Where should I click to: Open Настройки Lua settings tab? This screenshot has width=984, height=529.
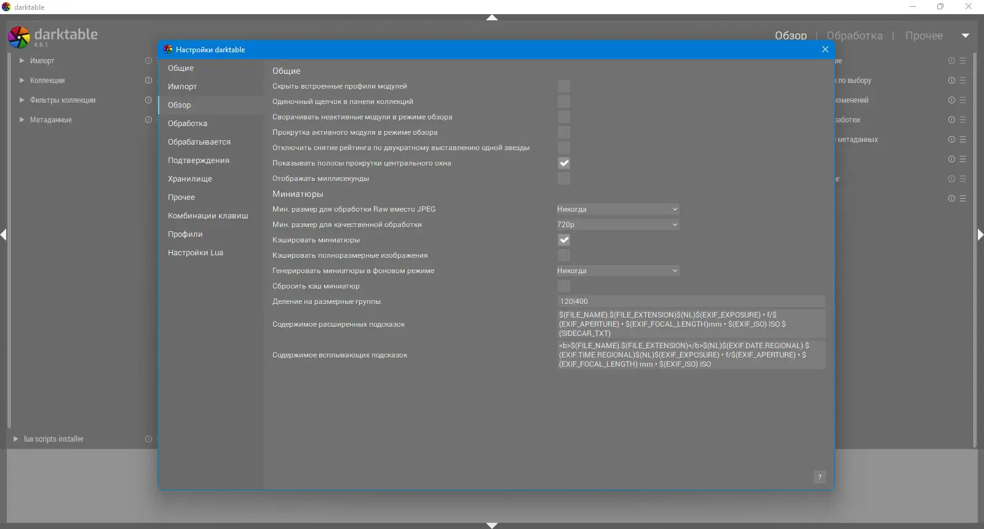pos(210,253)
